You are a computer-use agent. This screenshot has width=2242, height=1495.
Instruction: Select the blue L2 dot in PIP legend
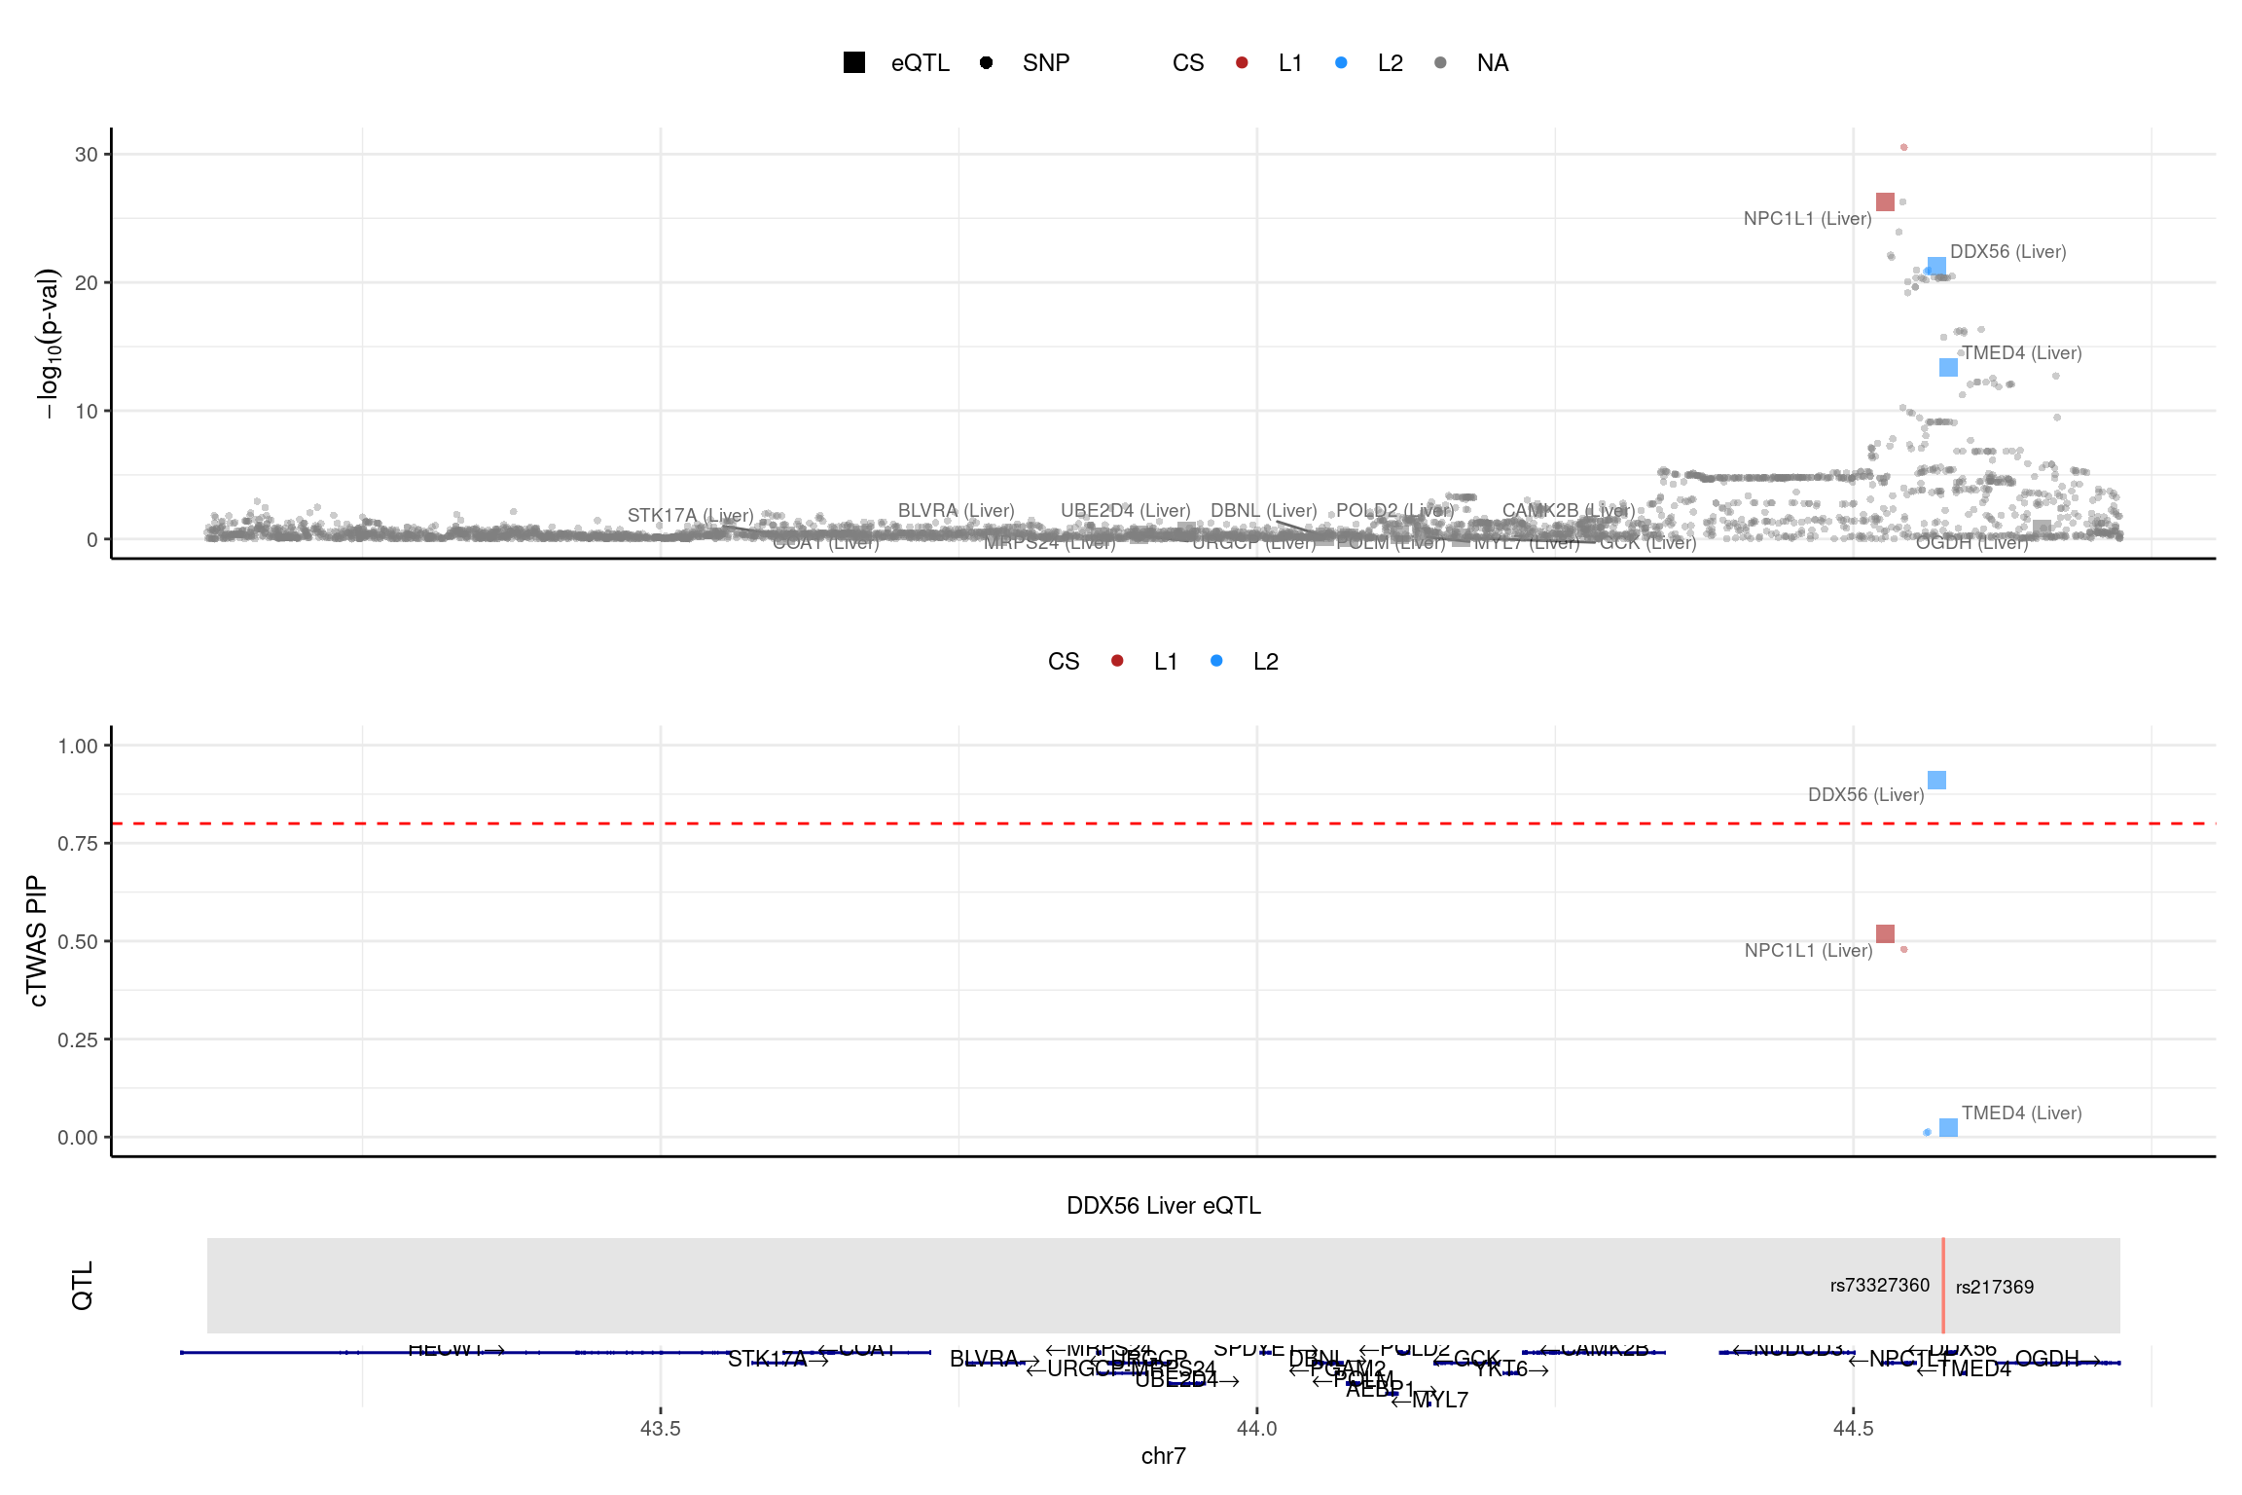pyautogui.click(x=1216, y=661)
